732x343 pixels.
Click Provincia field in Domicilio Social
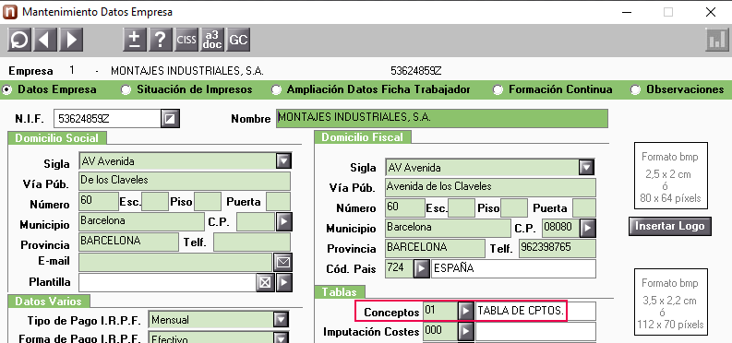[x=128, y=242]
